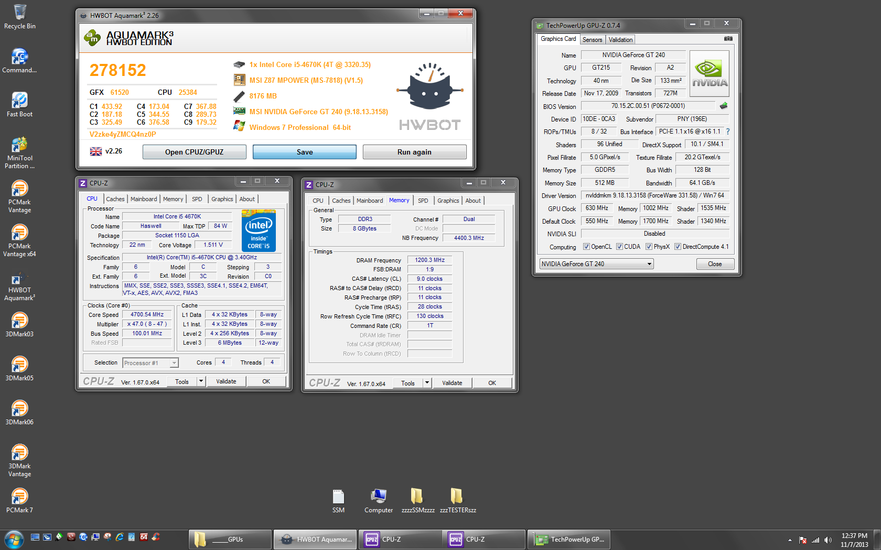Launch MiniTool Partition desktop icon
Viewport: 881px width, 550px height.
point(19,152)
